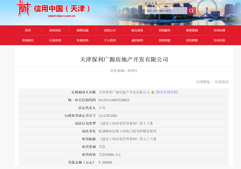Click the orange house icon beside company name
Viewport: 241px width, 169px height.
[x=153, y=92]
